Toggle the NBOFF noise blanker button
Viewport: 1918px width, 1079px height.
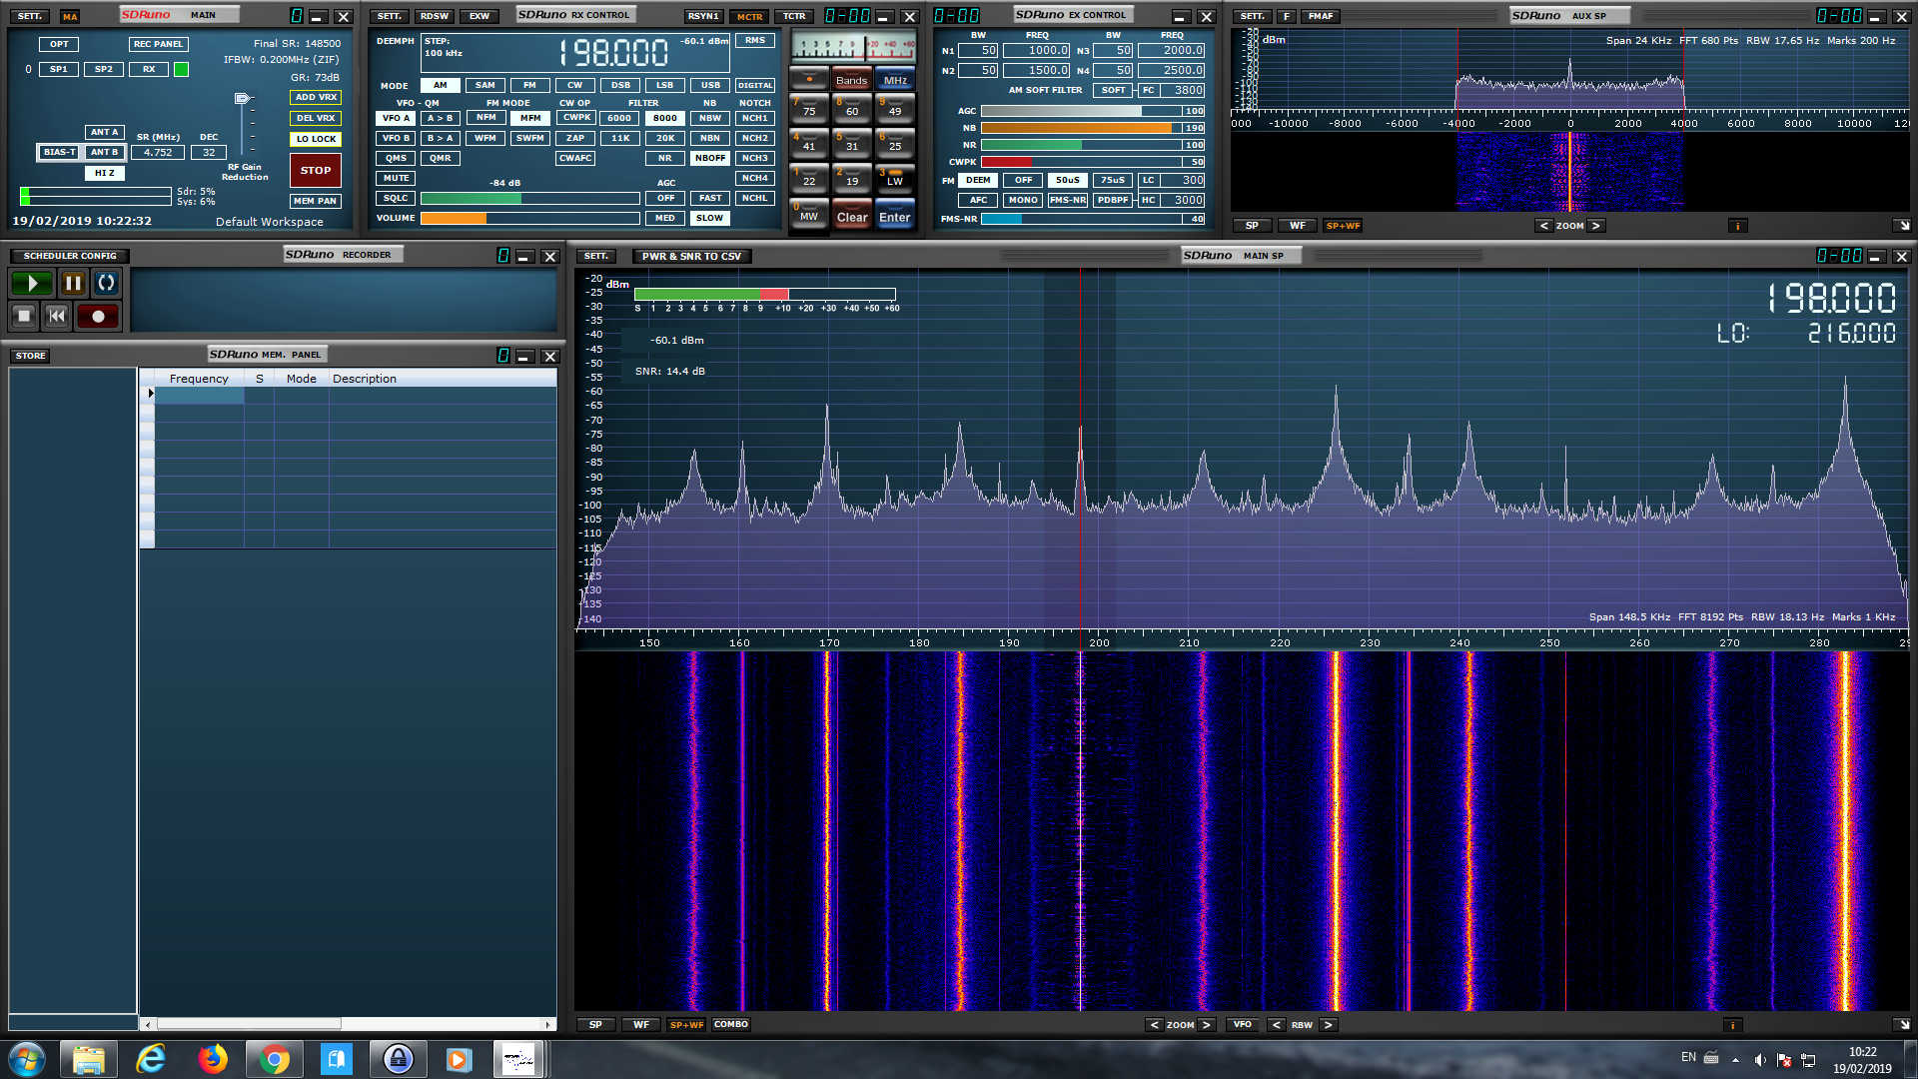point(710,158)
